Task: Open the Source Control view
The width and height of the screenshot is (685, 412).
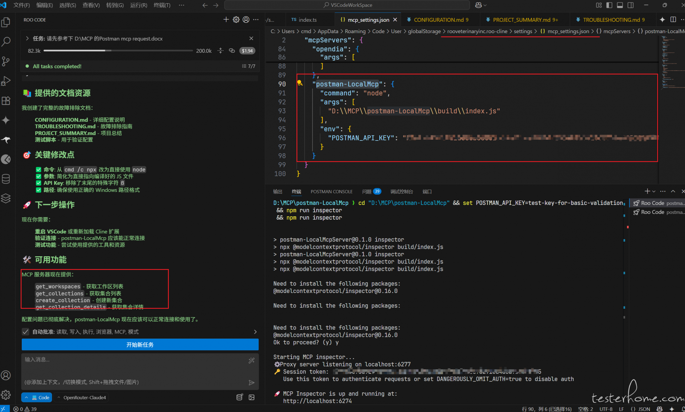Action: pyautogui.click(x=6, y=61)
